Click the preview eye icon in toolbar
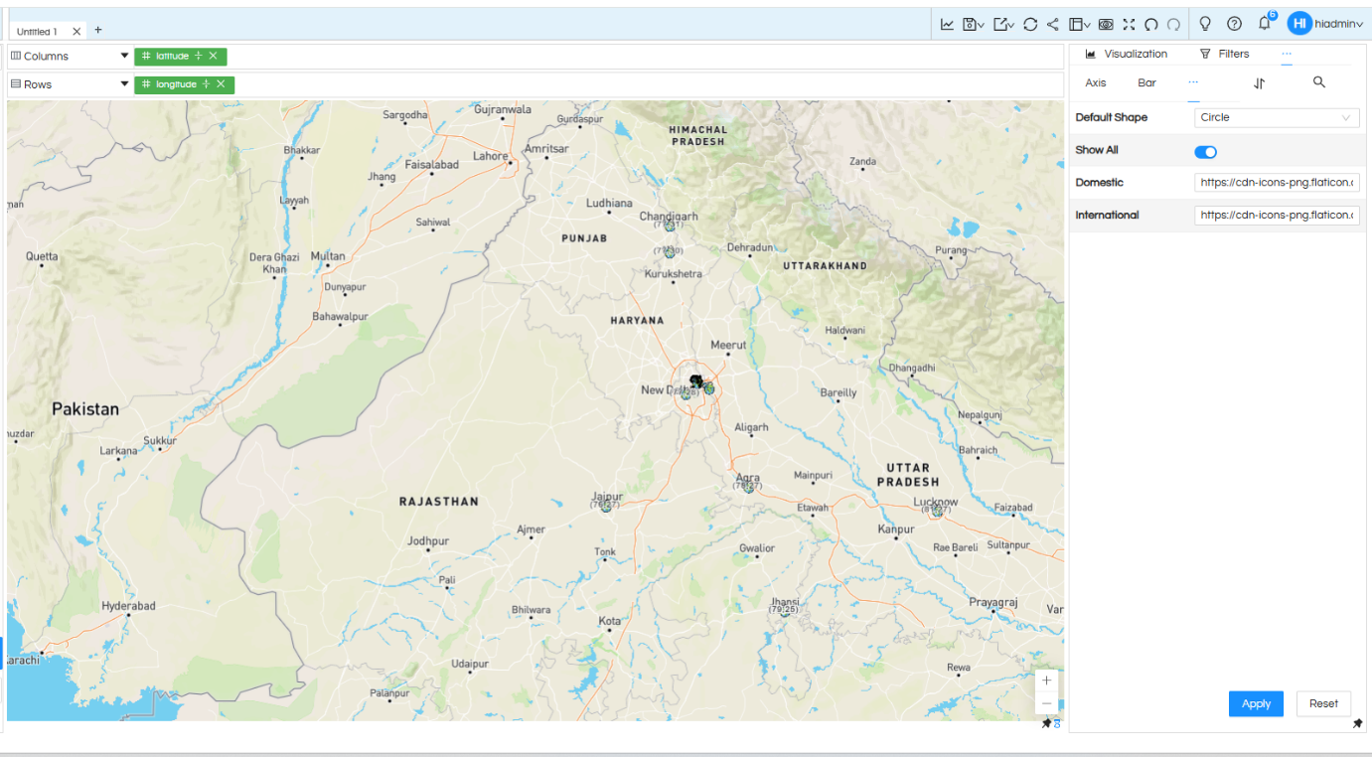The height and width of the screenshot is (757, 1372). point(1106,24)
